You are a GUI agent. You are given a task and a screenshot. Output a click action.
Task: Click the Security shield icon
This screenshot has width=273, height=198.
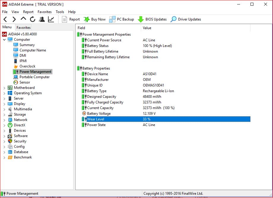(10, 141)
